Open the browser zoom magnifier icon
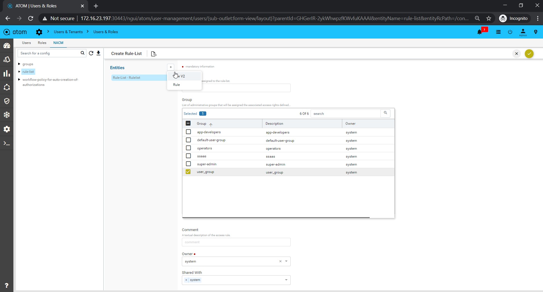 (x=477, y=18)
